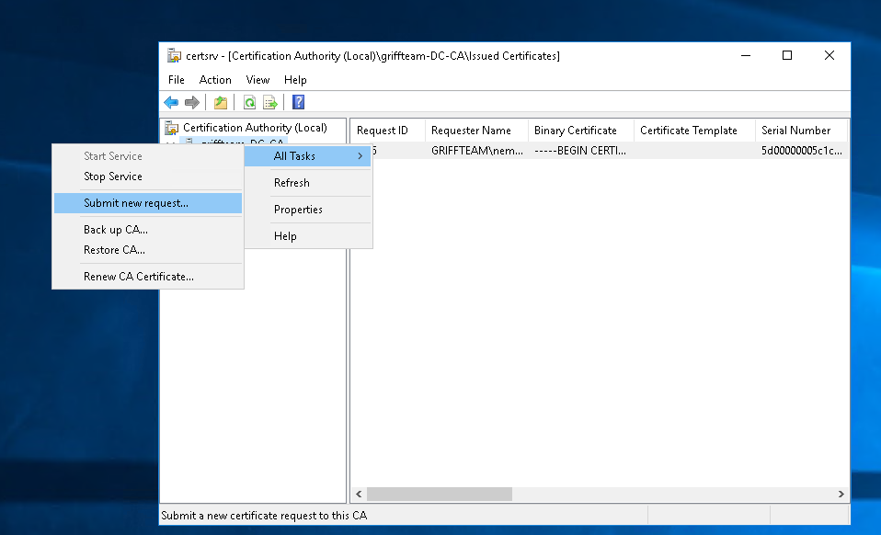Expand the All Tasks submenu
Image resolution: width=881 pixels, height=535 pixels.
click(308, 156)
